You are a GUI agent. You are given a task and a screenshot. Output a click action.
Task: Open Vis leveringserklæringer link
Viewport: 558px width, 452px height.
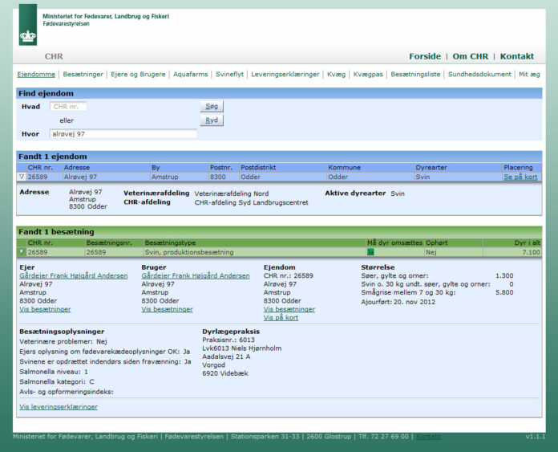pyautogui.click(x=59, y=407)
